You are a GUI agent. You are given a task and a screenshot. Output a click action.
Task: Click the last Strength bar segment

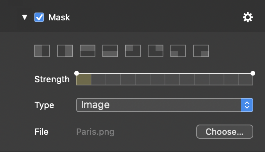[x=246, y=79]
